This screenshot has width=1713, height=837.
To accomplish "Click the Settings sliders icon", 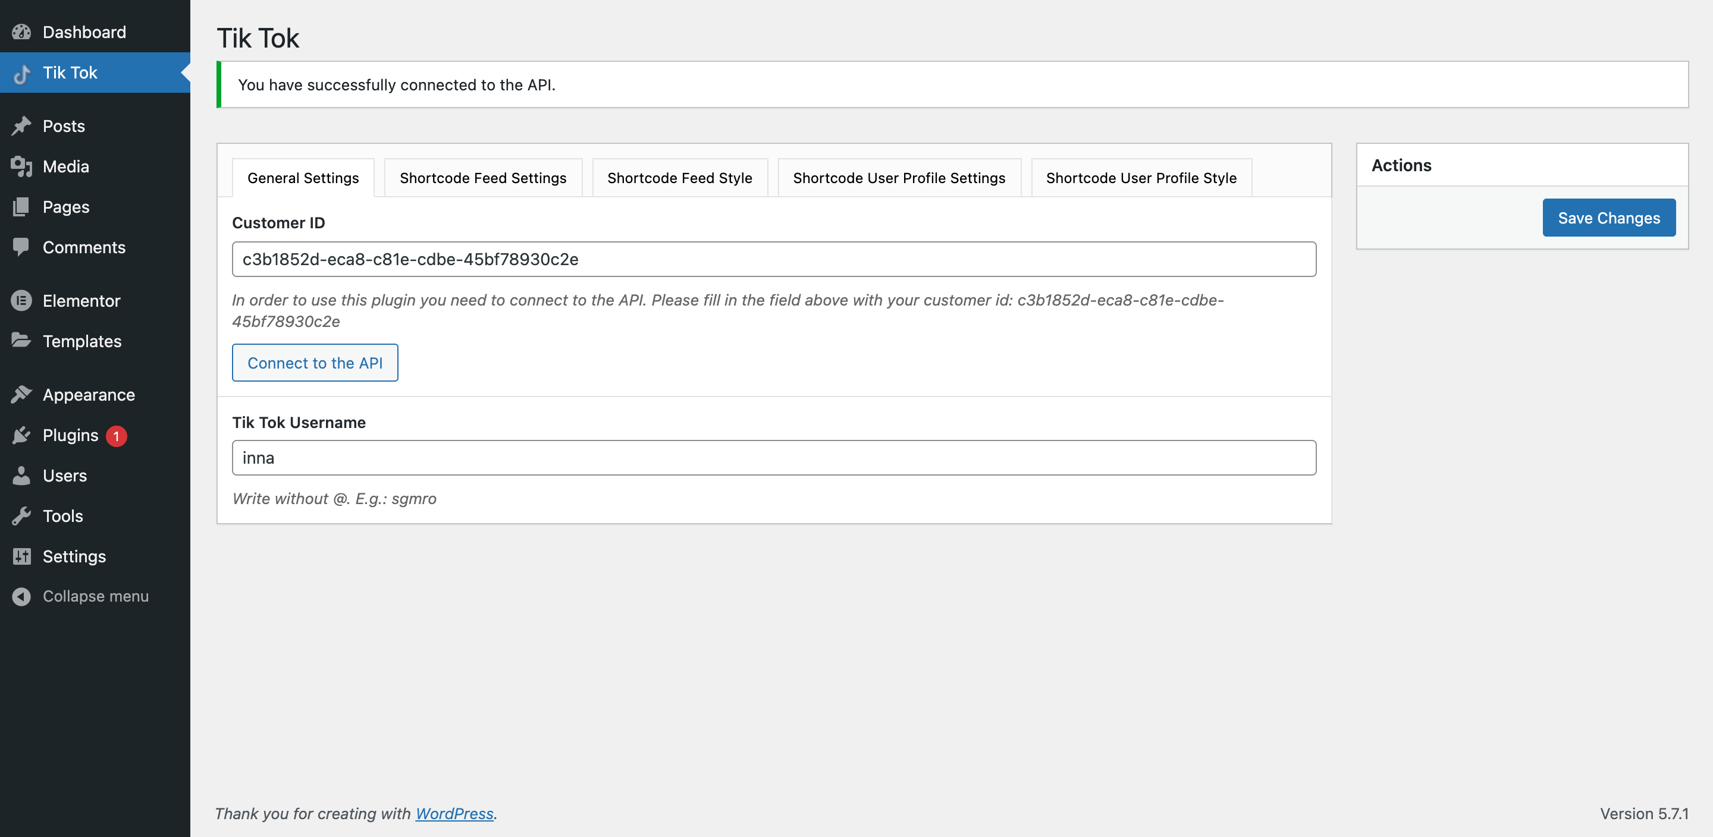I will (21, 556).
